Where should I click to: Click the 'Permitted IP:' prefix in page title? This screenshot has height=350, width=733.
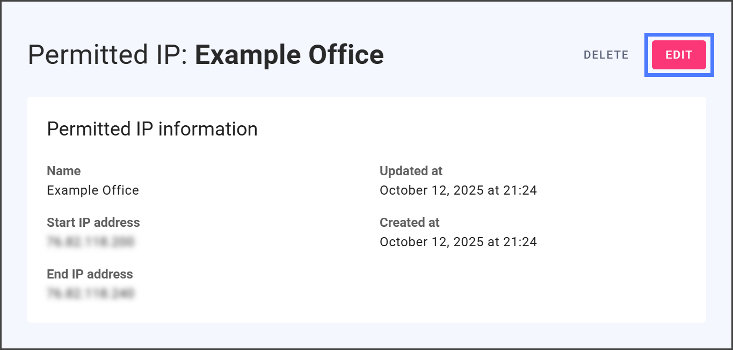(x=107, y=55)
